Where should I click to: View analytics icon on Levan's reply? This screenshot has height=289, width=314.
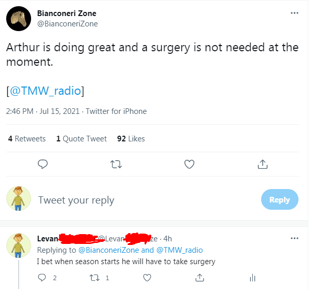click(x=253, y=278)
